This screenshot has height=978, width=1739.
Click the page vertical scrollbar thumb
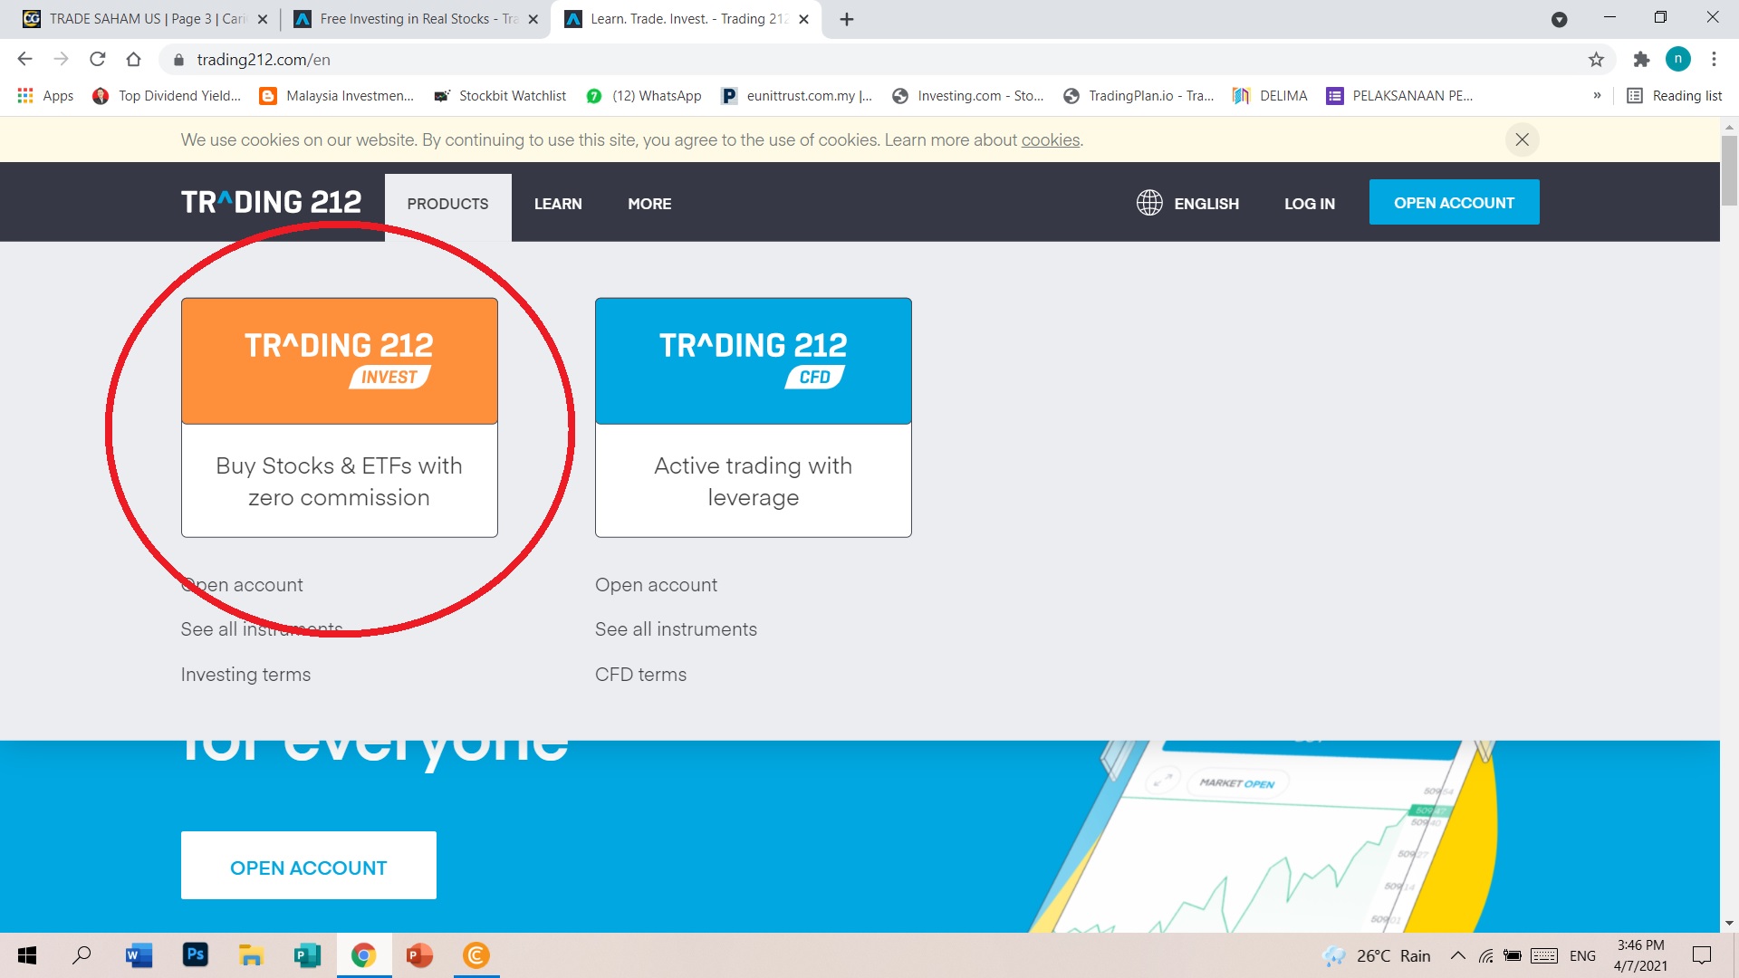pyautogui.click(x=1729, y=169)
